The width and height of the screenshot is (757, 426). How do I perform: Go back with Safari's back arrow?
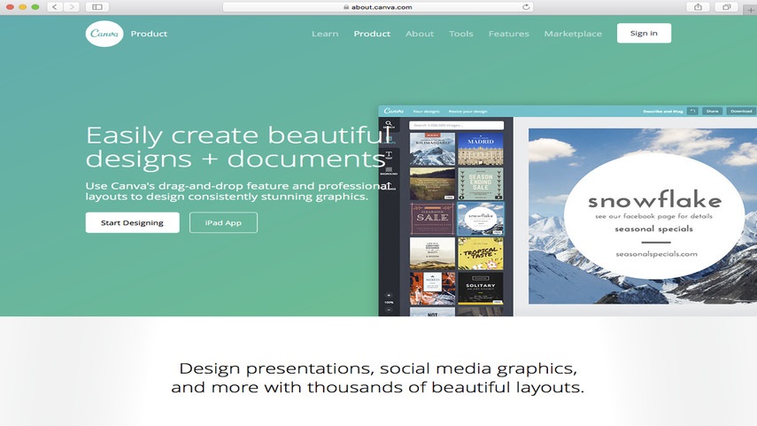click(55, 7)
